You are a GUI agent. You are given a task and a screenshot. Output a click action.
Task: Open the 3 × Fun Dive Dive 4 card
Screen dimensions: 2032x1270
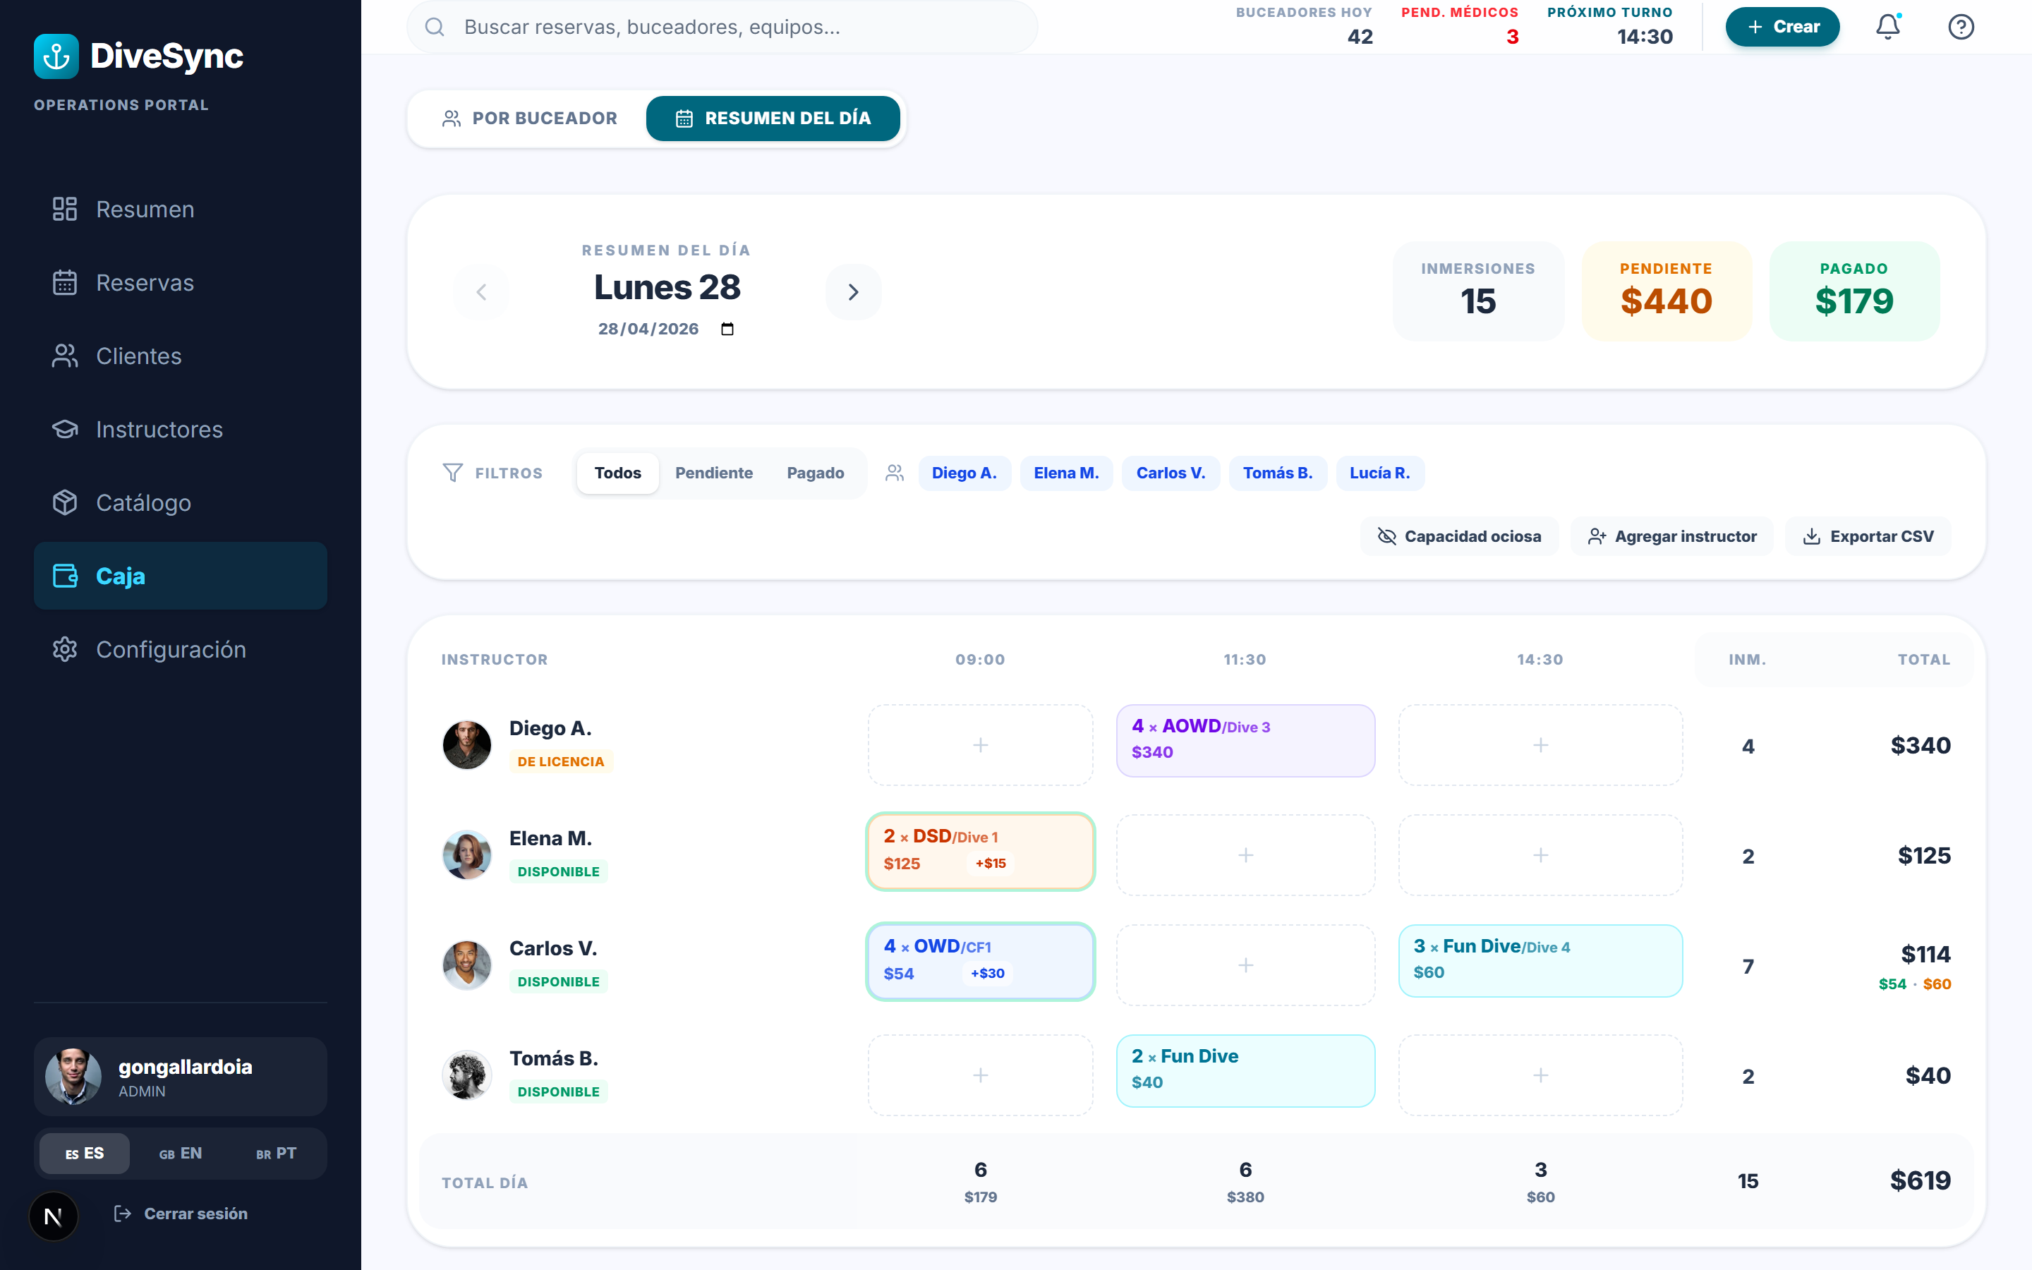[1540, 961]
